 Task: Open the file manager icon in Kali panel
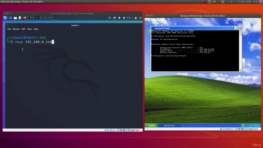(x=15, y=18)
